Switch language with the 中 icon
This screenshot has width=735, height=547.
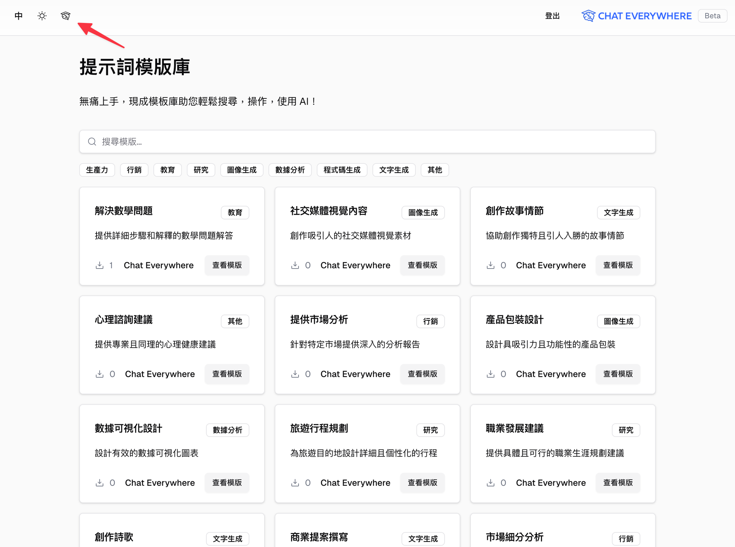point(19,16)
